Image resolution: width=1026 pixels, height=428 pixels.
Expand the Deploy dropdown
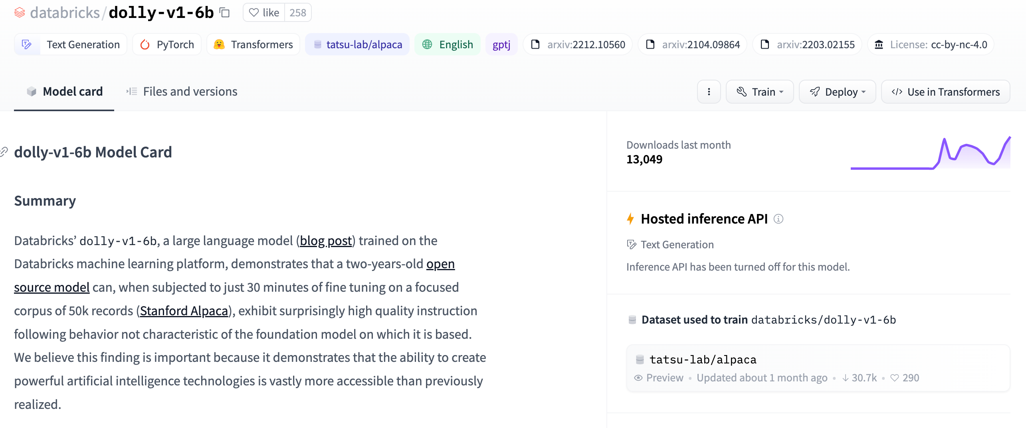point(837,92)
